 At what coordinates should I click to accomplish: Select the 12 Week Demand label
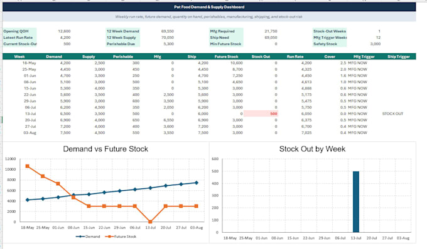(123, 31)
